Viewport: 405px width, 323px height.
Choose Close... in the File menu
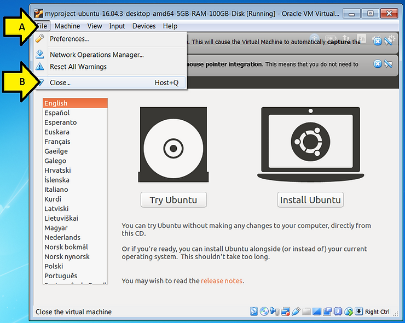click(x=60, y=83)
